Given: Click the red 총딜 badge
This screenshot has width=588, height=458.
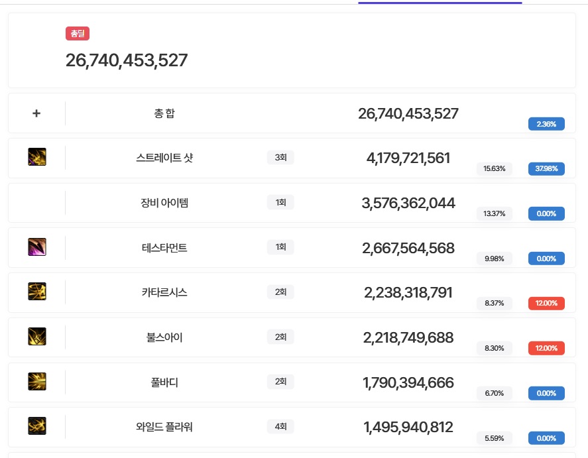Looking at the screenshot, I should (x=78, y=33).
